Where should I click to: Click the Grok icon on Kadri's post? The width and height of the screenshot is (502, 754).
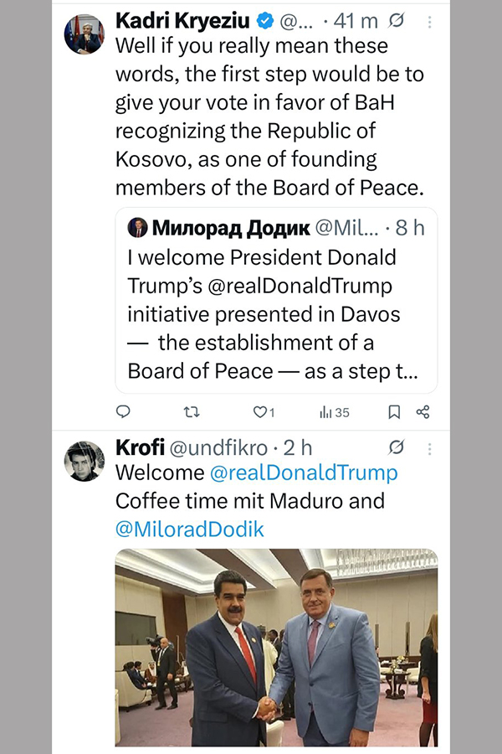397,21
